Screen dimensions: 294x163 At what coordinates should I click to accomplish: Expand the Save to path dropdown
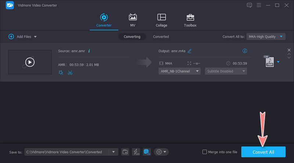114,152
